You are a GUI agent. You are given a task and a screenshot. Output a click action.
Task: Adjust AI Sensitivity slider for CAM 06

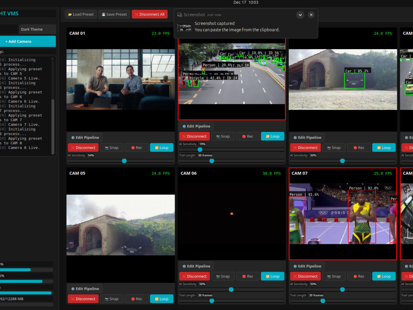click(232, 289)
